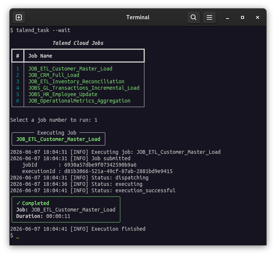Click row number 5 in jobs table
Image resolution: width=276 pixels, height=256 pixels.
coord(18,94)
